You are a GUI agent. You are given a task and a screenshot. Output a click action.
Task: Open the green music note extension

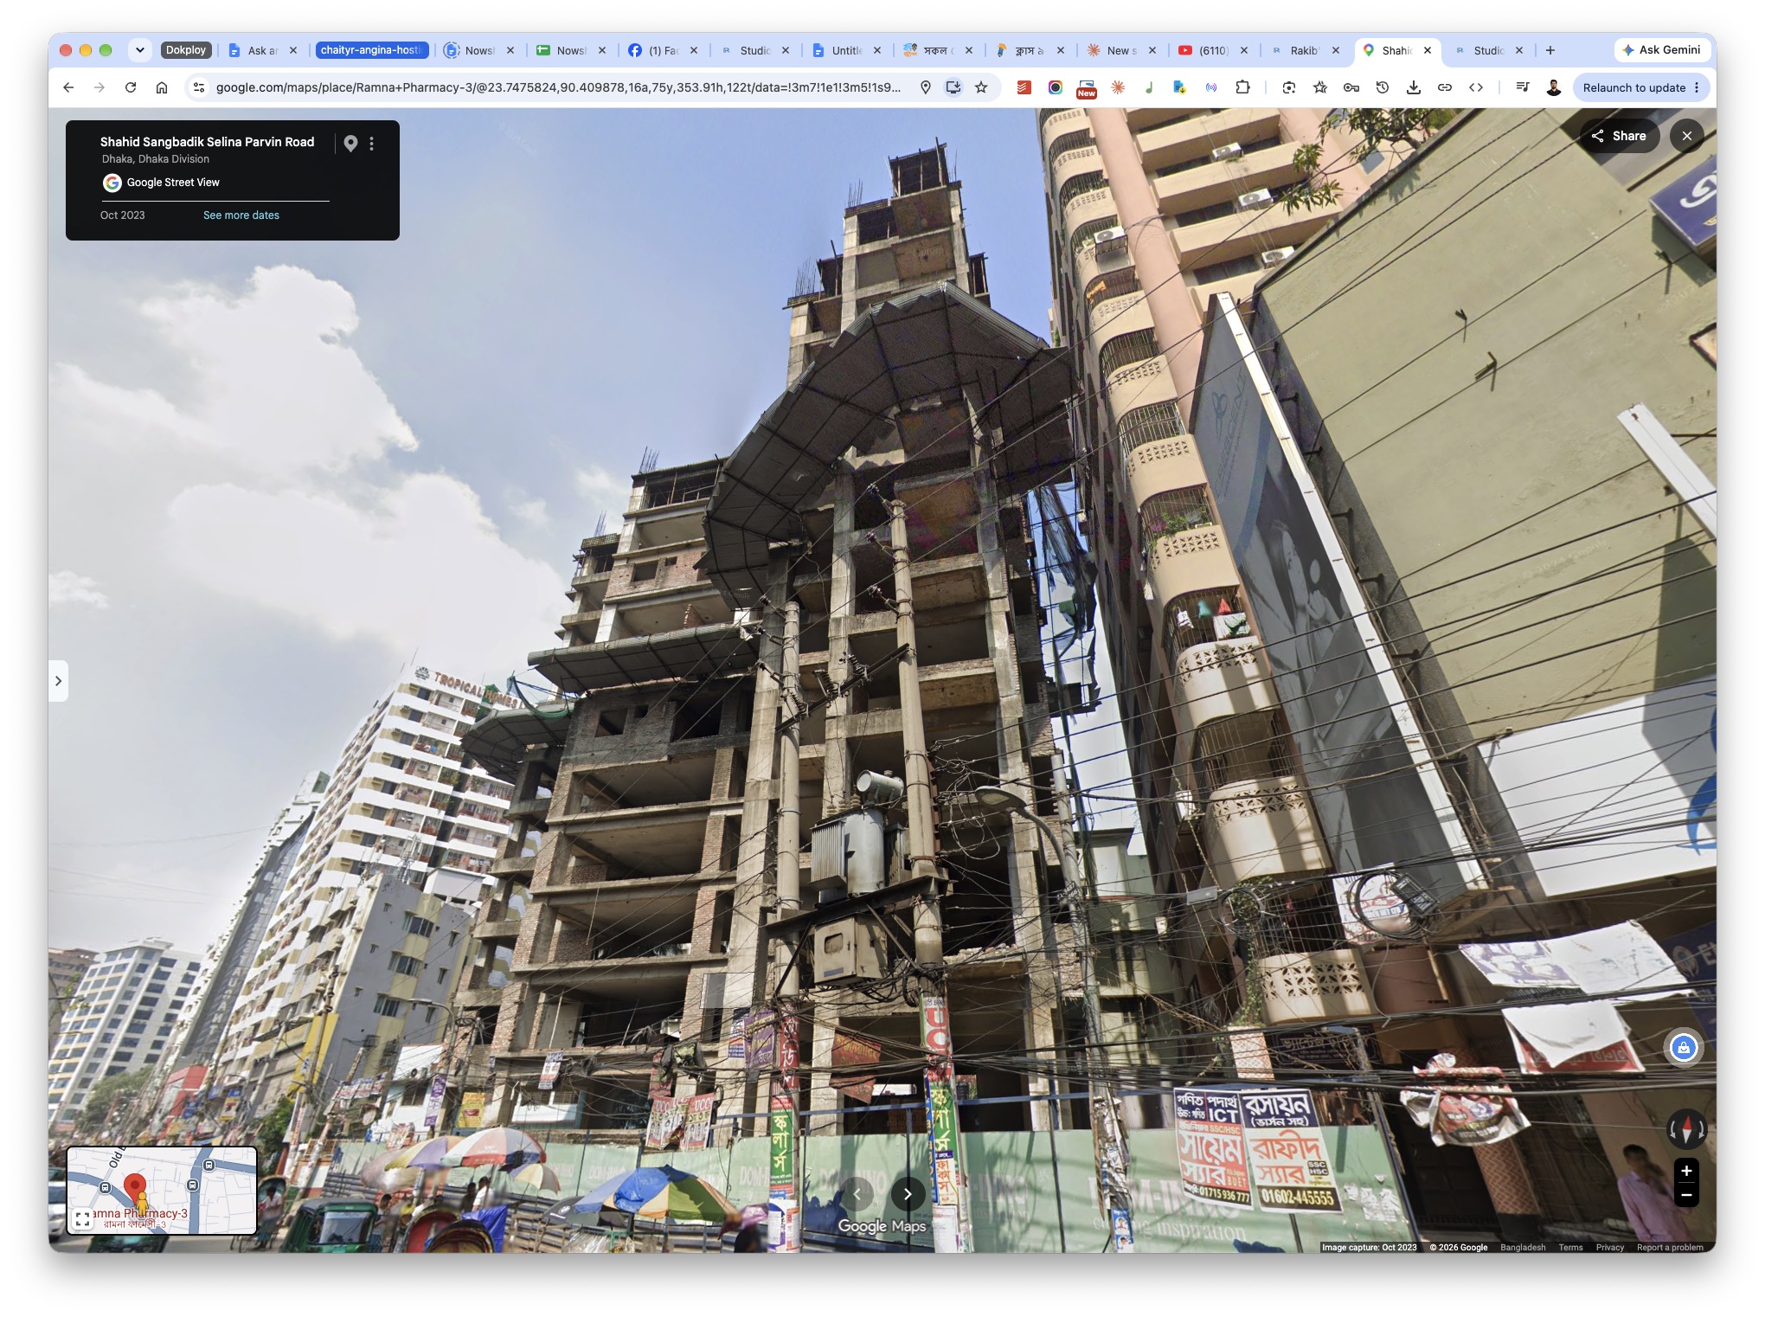click(1149, 87)
